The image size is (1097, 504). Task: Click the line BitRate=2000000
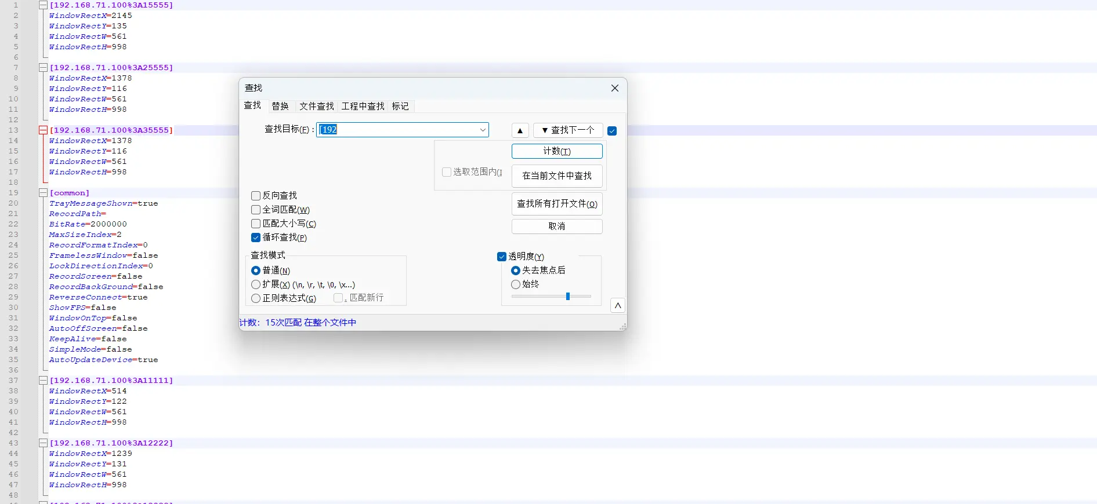[88, 224]
